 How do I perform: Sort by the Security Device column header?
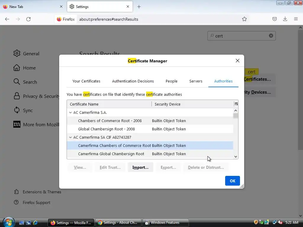pyautogui.click(x=193, y=104)
